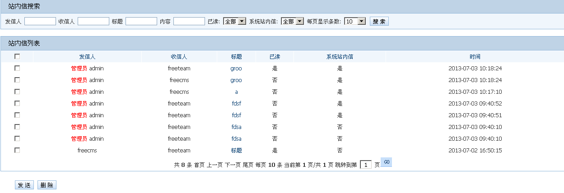Click the 搜索 button
Image resolution: width=564 pixels, height=193 pixels.
tap(379, 21)
